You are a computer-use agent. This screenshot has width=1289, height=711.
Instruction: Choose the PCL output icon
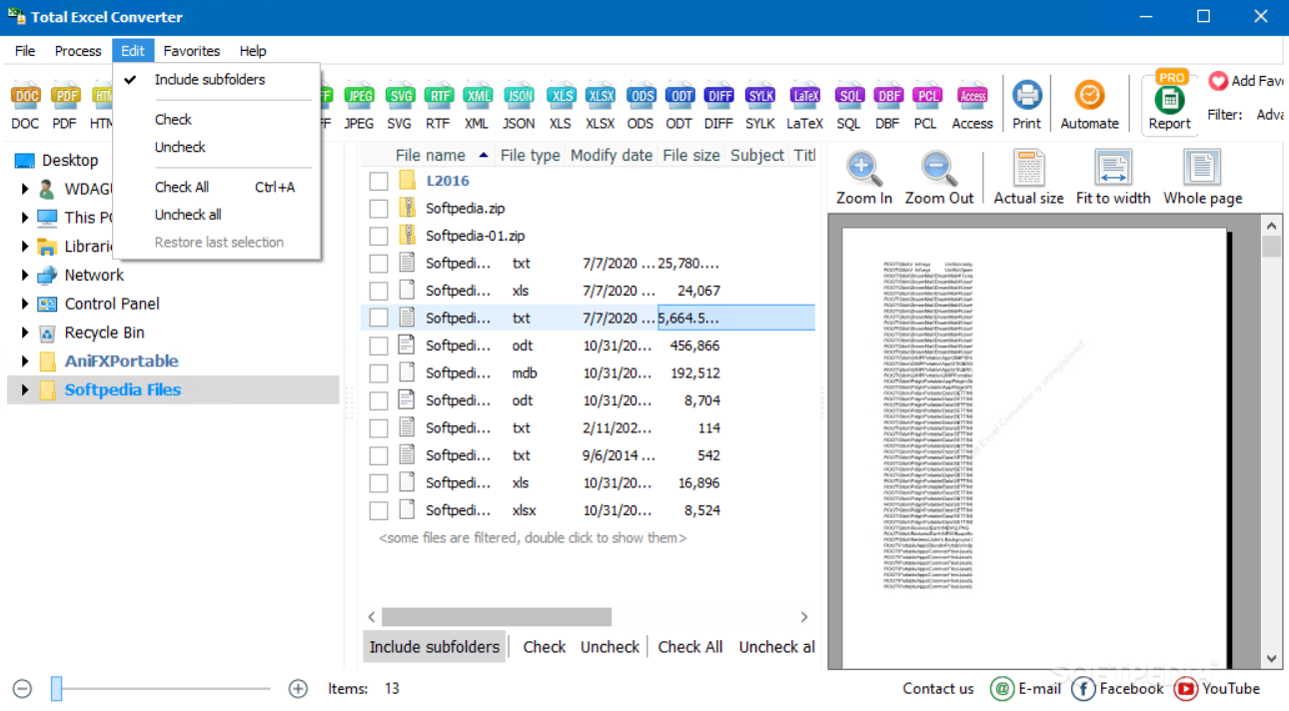coord(926,106)
